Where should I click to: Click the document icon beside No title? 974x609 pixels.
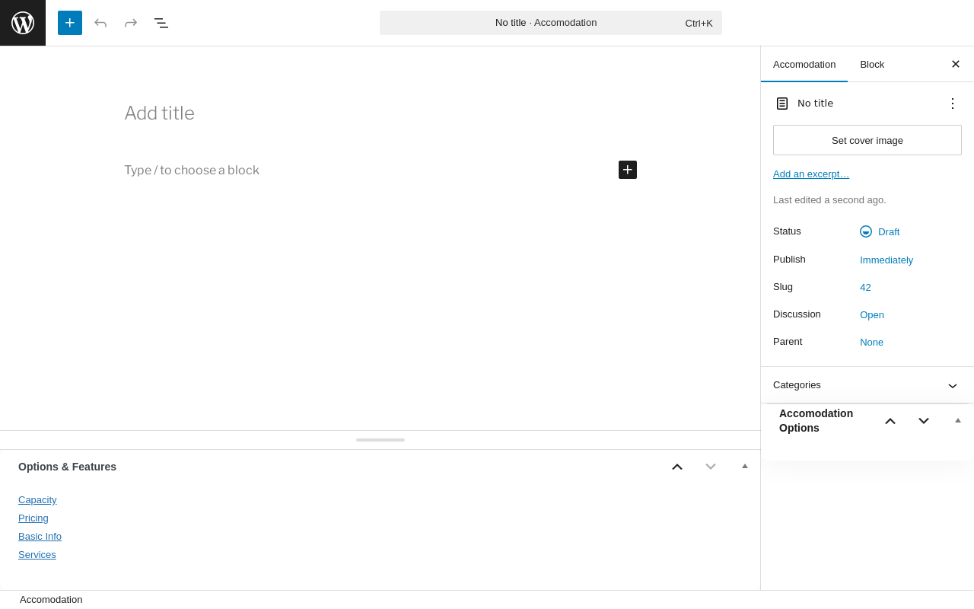[x=782, y=104]
